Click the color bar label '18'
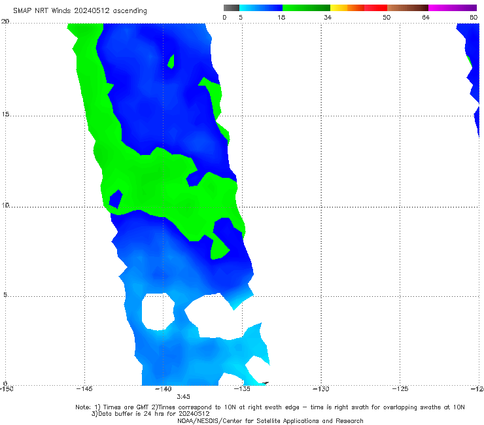484x425 pixels. 281,17
